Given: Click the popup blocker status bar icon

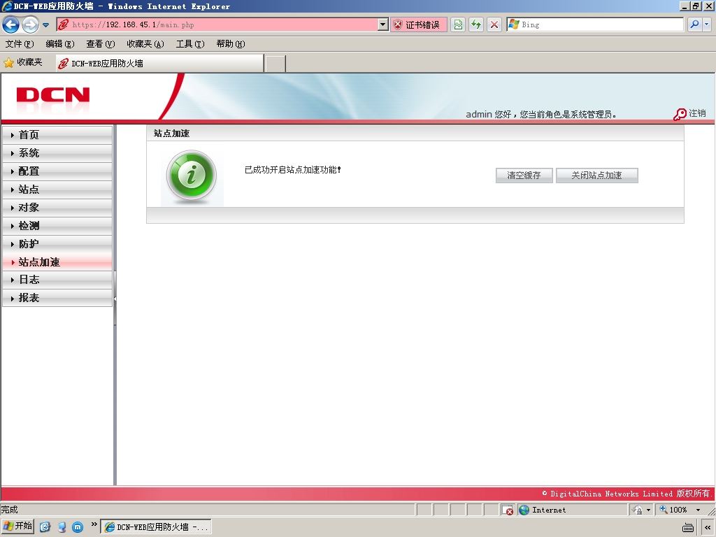Looking at the screenshot, I should coord(508,510).
